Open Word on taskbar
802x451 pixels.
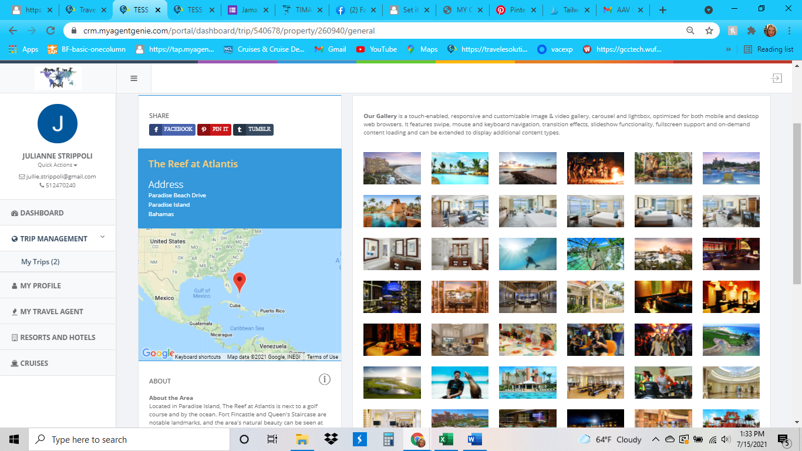click(x=474, y=439)
